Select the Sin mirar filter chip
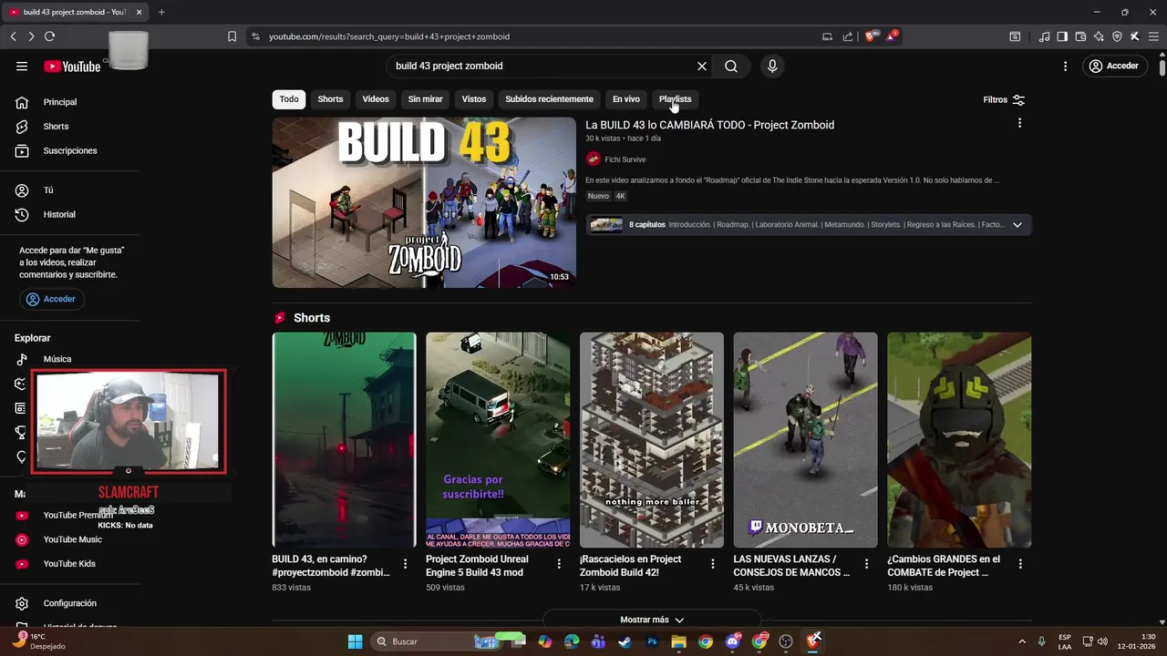Screen dimensions: 1167x656 [425, 99]
